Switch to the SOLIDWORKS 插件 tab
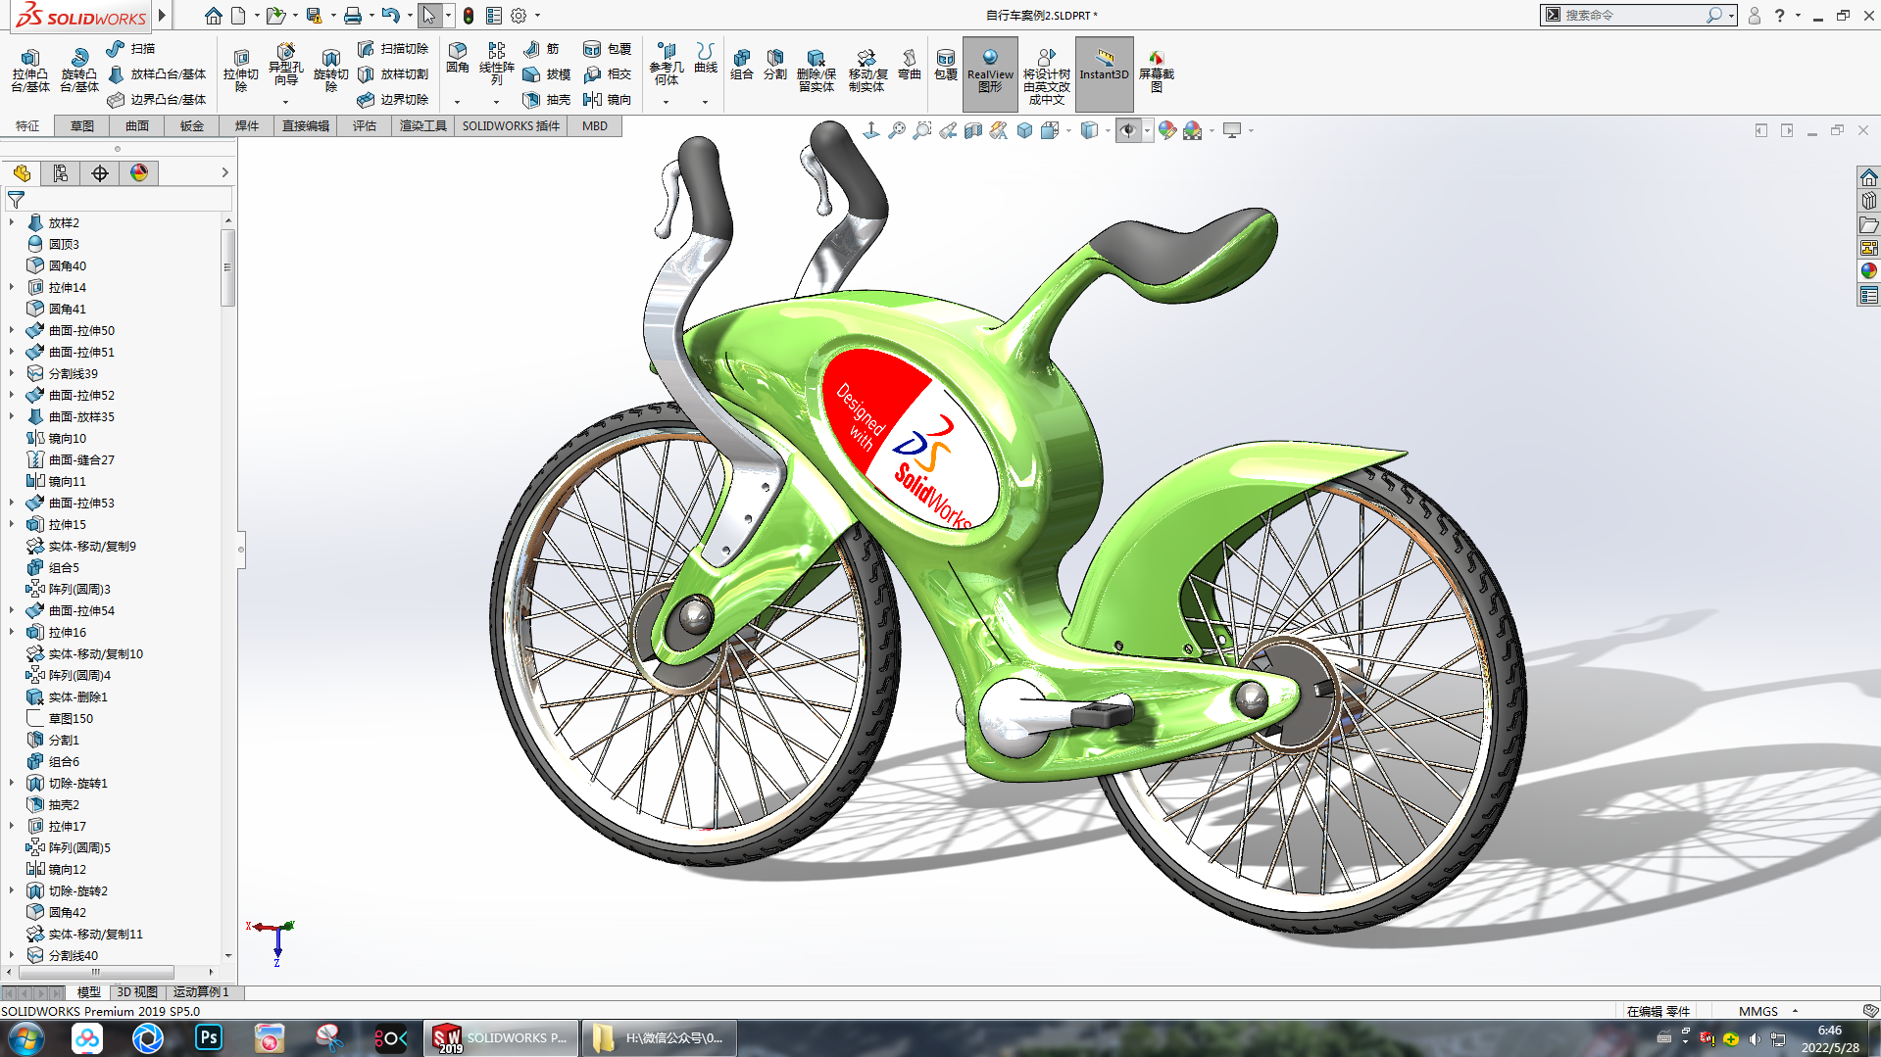The image size is (1881, 1057). [x=511, y=126]
